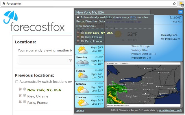Click Saturday's rain cloud forecast icon

pyautogui.click(x=83, y=63)
